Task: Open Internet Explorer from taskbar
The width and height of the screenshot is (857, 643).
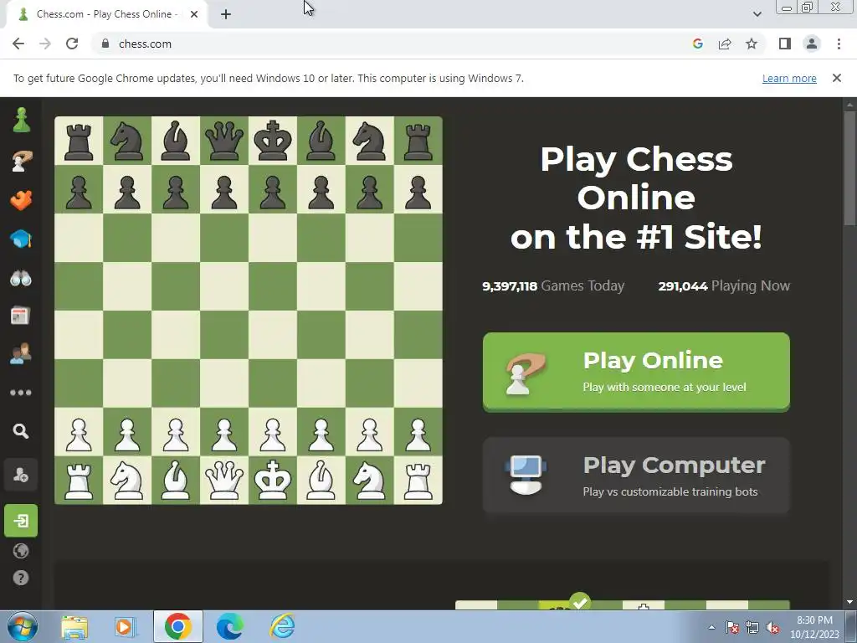Action: point(283,626)
